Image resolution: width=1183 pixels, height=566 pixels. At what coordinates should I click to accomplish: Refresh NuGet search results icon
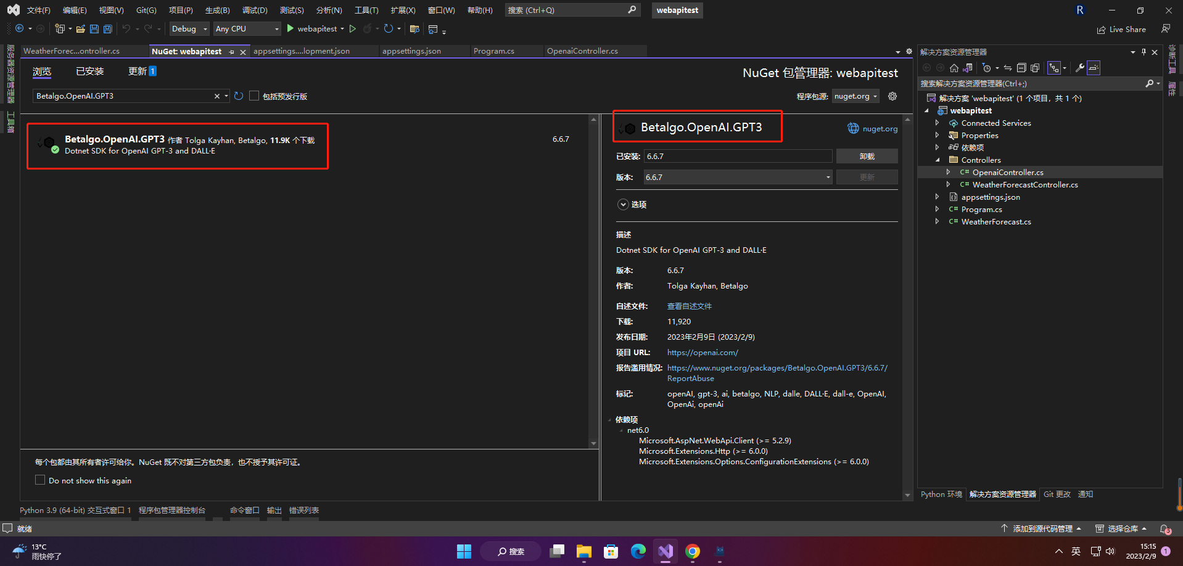coord(239,96)
